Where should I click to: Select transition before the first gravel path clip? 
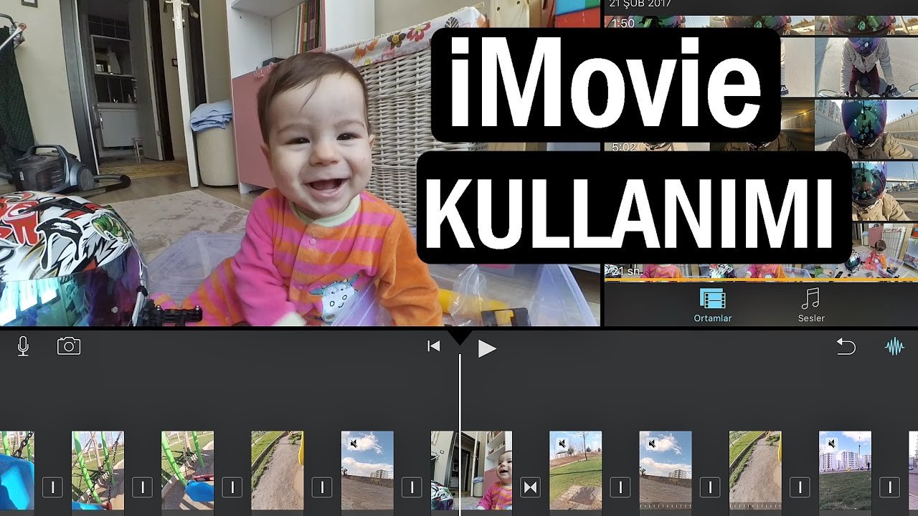pyautogui.click(x=232, y=487)
